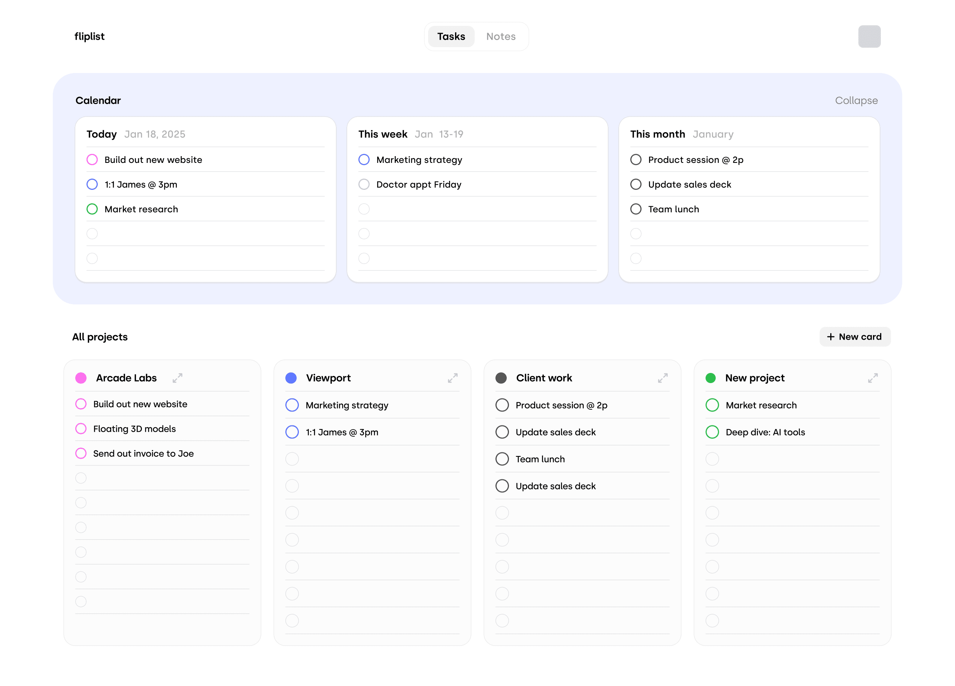
Task: Open the profile avatar in top right
Action: pyautogui.click(x=869, y=36)
